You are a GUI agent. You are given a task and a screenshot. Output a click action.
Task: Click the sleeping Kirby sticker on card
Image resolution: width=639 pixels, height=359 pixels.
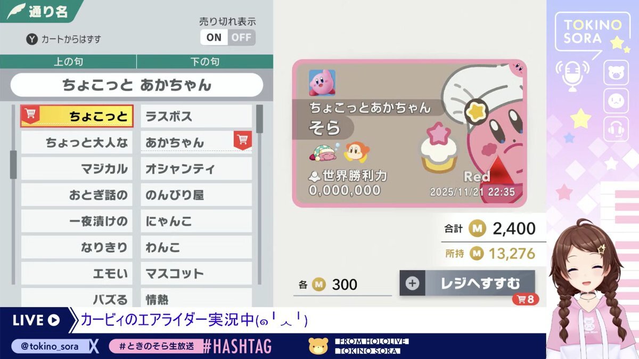tap(323, 153)
